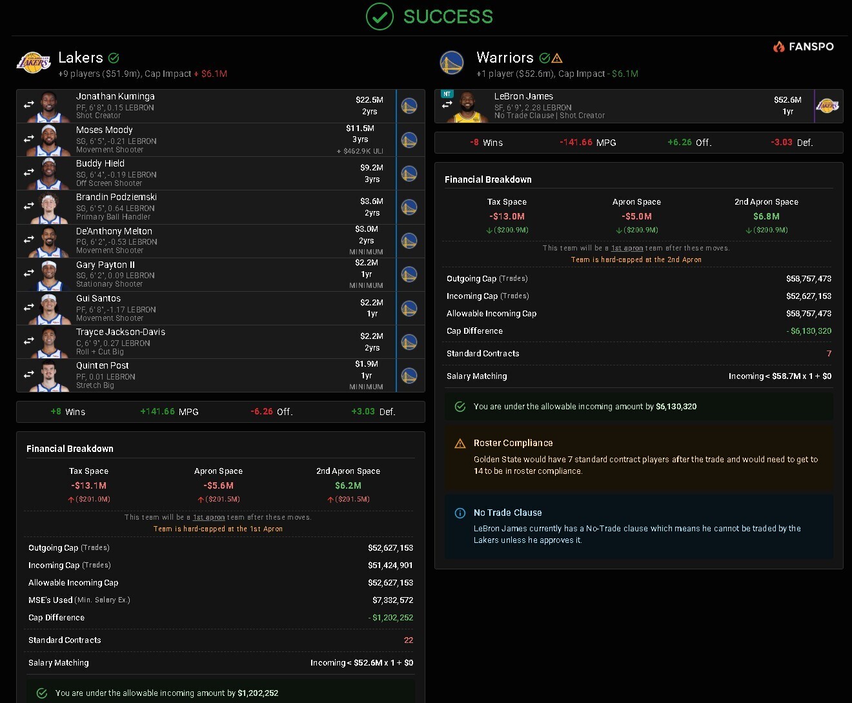Click the Warriors logo in Moses Moody's row
The height and width of the screenshot is (703, 852).
tap(409, 139)
